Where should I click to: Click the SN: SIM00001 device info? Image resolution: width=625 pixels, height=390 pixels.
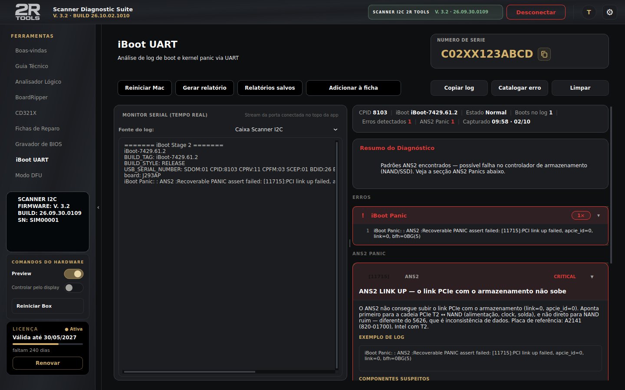tap(38, 220)
